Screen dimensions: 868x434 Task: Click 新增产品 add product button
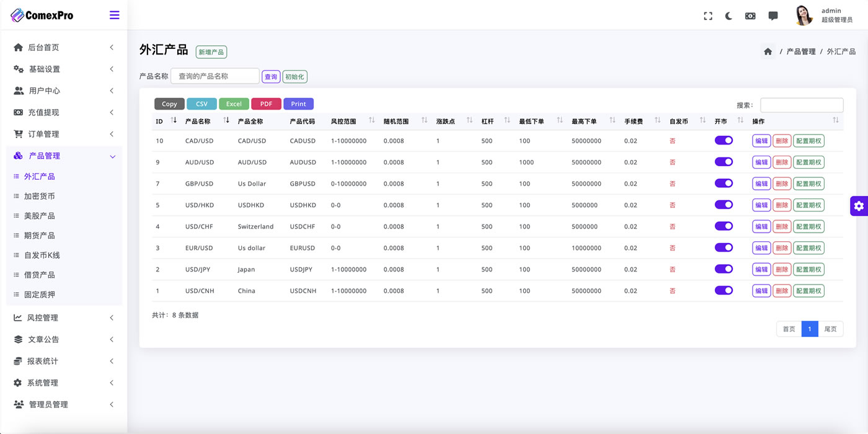click(x=211, y=52)
